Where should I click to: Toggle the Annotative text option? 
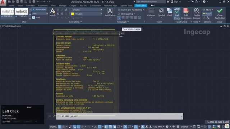click(x=39, y=10)
